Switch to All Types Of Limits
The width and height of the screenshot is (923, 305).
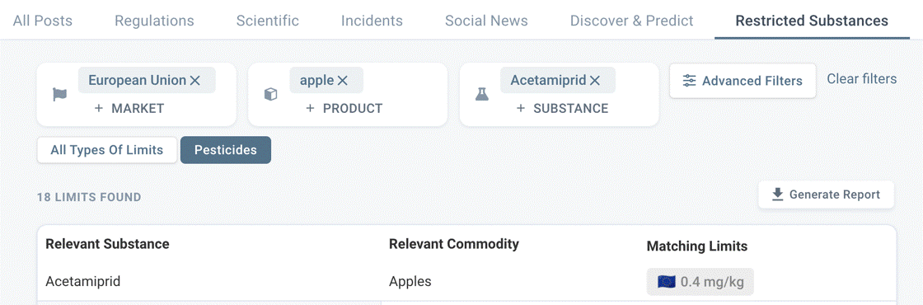(106, 150)
